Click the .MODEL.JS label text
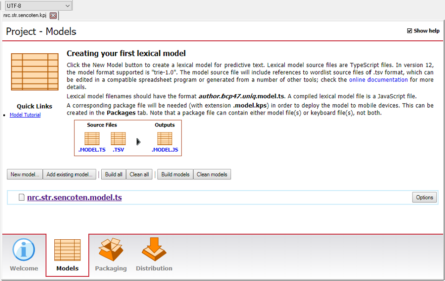Viewport: 445px width, 281px height. [164, 150]
